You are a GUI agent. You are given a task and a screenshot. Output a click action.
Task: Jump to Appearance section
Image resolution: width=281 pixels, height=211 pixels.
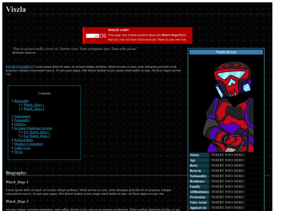(22, 117)
